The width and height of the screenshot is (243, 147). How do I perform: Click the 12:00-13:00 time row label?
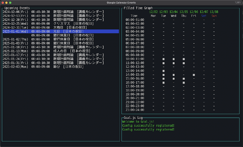[135, 67]
